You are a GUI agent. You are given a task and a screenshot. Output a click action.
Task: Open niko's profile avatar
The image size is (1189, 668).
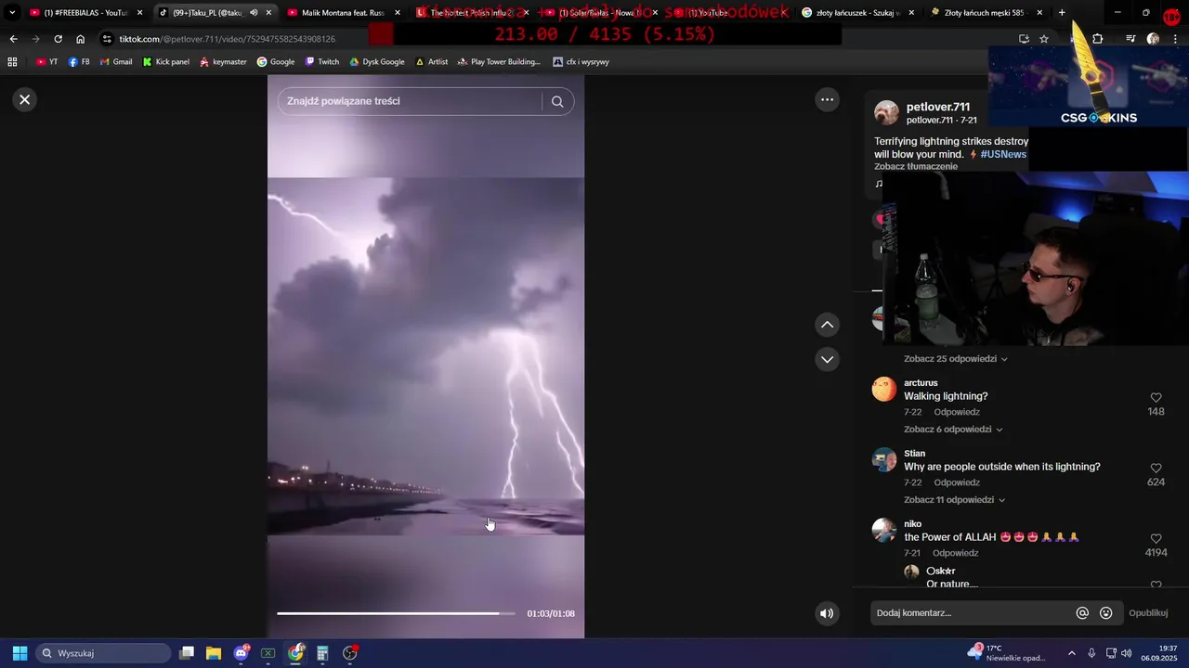[884, 531]
